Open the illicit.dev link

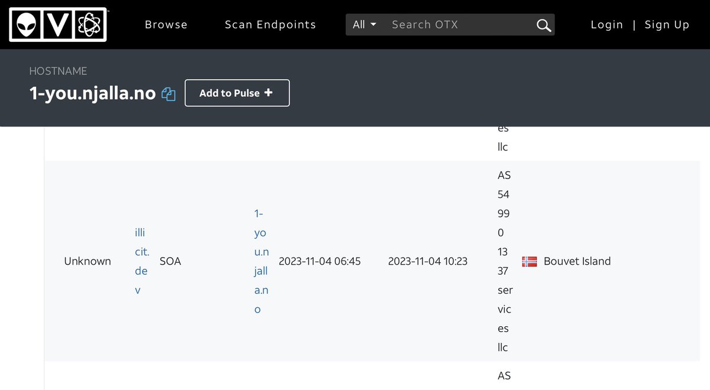pyautogui.click(x=141, y=261)
